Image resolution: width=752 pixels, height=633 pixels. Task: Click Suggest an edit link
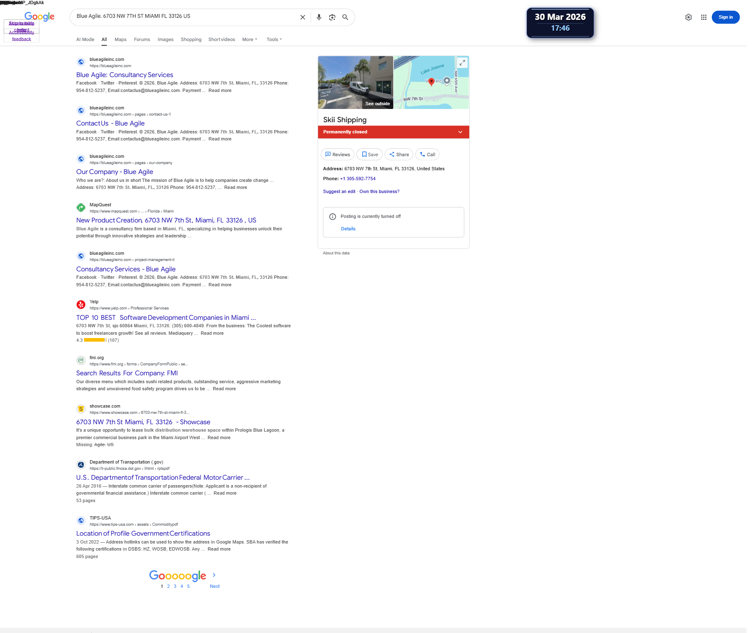click(x=339, y=192)
